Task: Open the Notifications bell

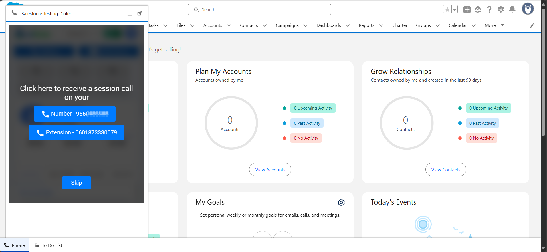Action: pyautogui.click(x=512, y=9)
